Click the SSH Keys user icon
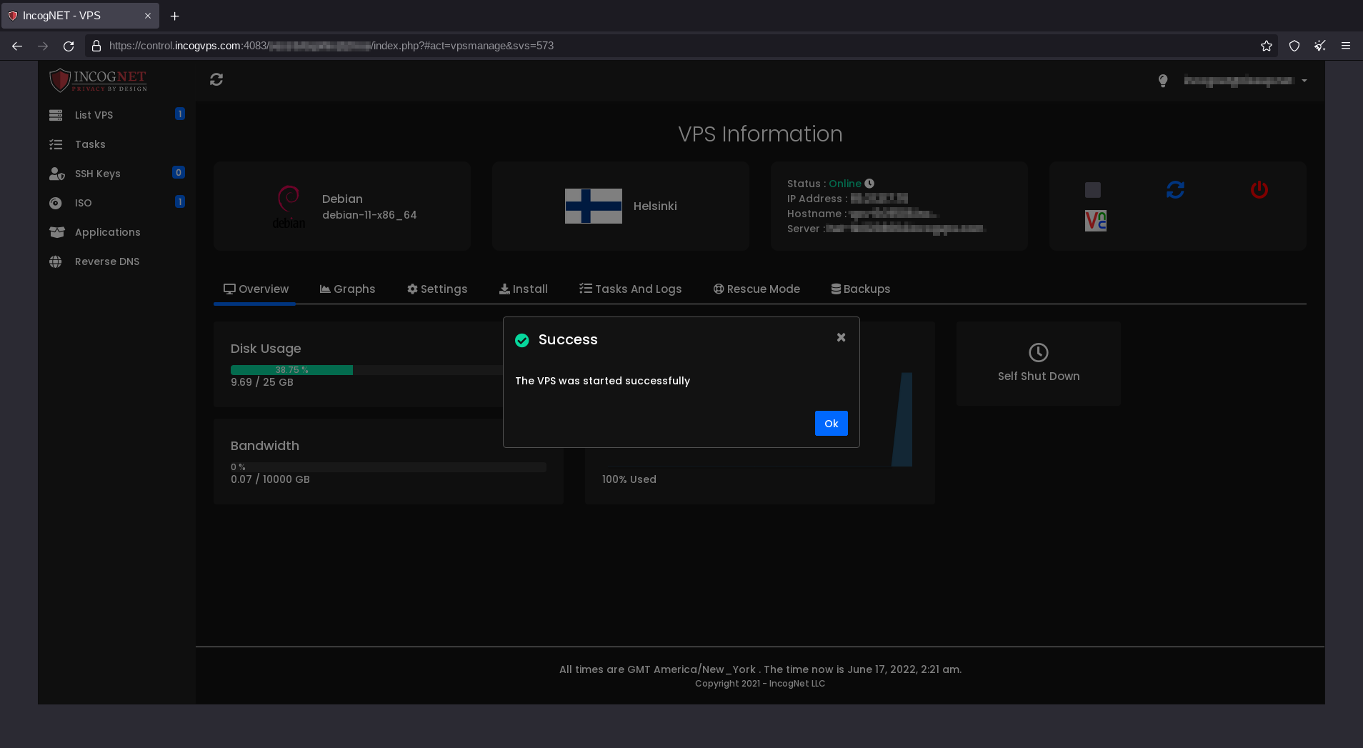This screenshot has width=1363, height=748. tap(56, 174)
